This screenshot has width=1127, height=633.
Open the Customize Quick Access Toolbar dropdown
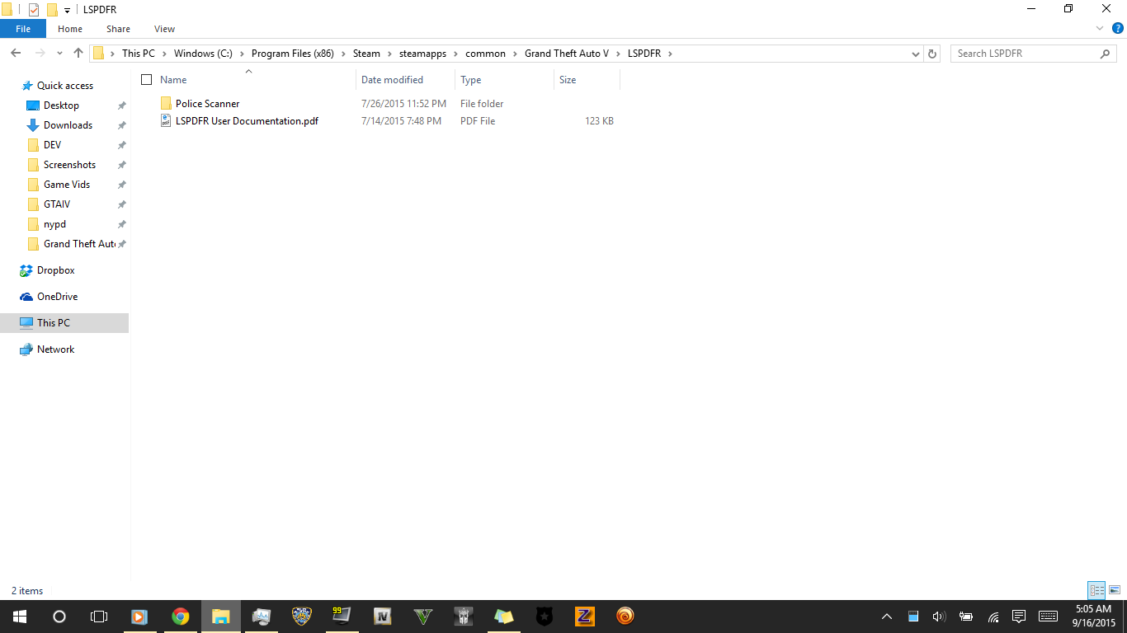click(x=67, y=11)
